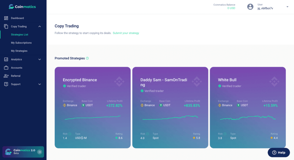Click Binance logo on Daddy Sam card
Screen dimensions: 294x160
click(x=142, y=105)
